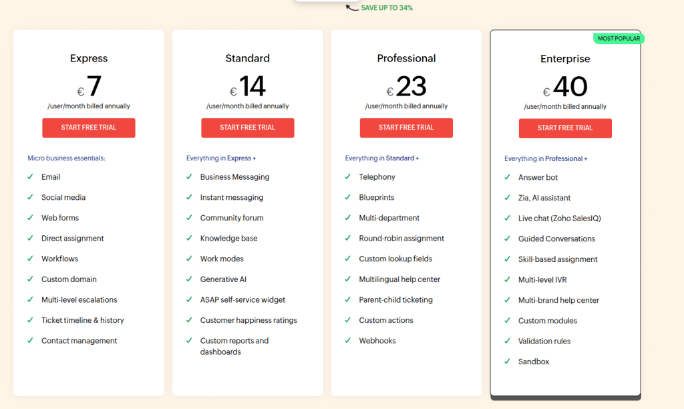Start free trial for Standard plan
684x409 pixels.
pyautogui.click(x=247, y=128)
